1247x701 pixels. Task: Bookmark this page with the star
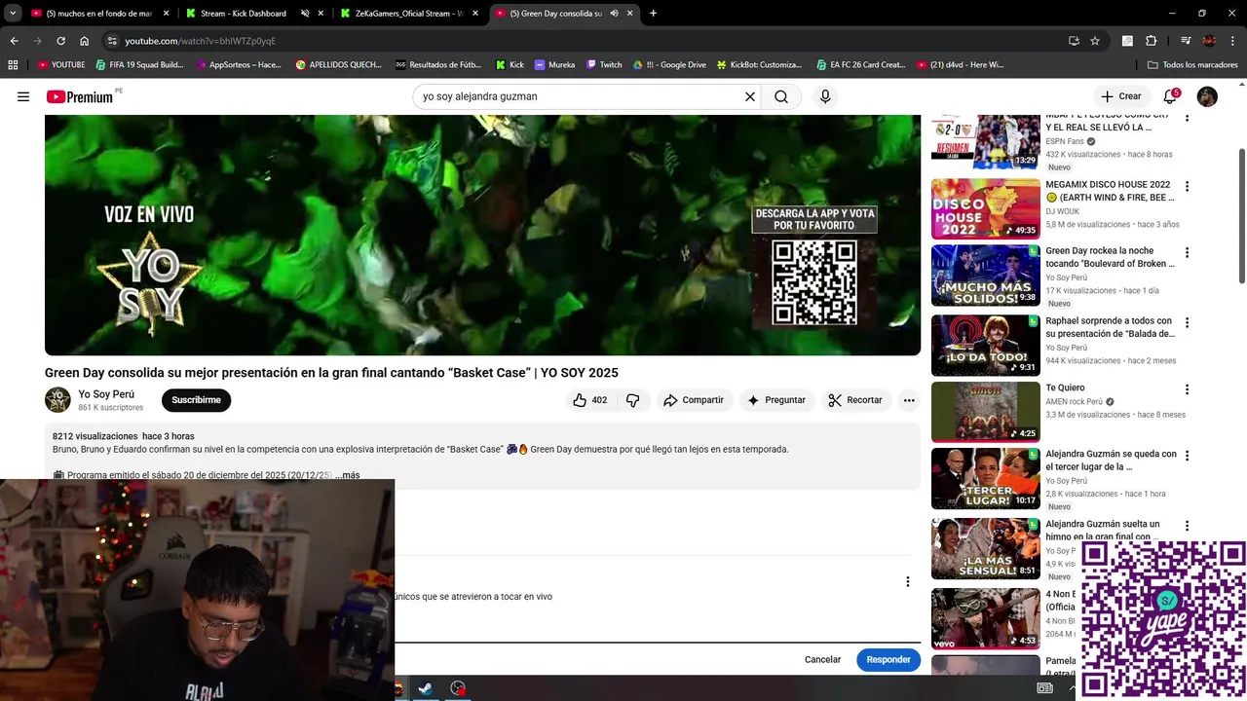click(1095, 41)
